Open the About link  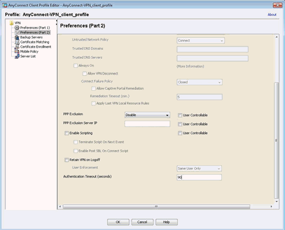[272, 15]
